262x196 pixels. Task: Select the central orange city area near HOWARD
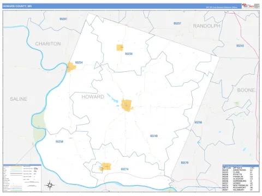point(127,105)
